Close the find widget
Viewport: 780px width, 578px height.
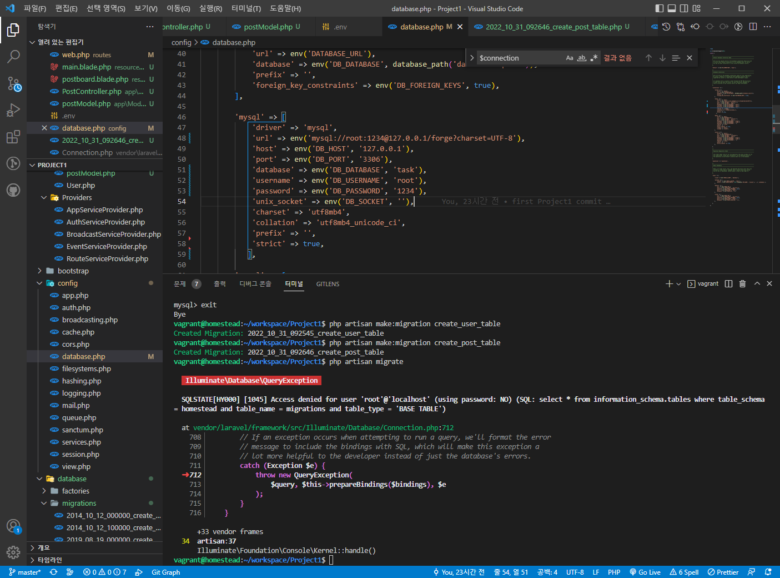pos(690,58)
